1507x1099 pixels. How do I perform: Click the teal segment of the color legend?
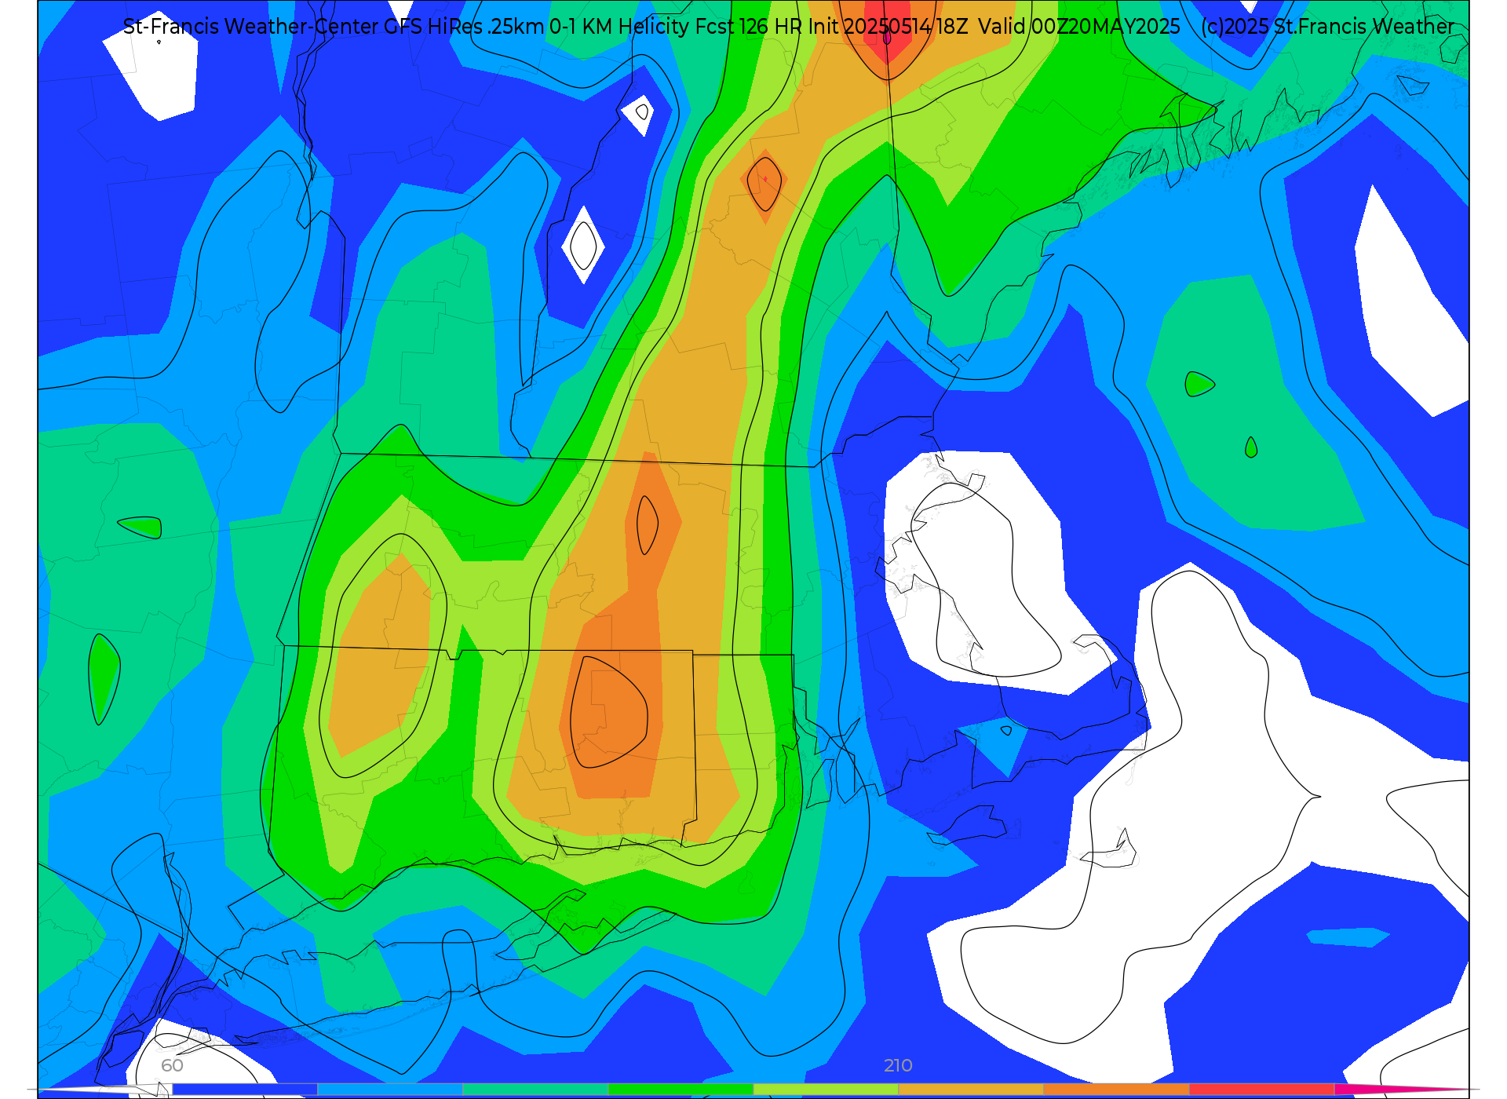click(x=535, y=1089)
